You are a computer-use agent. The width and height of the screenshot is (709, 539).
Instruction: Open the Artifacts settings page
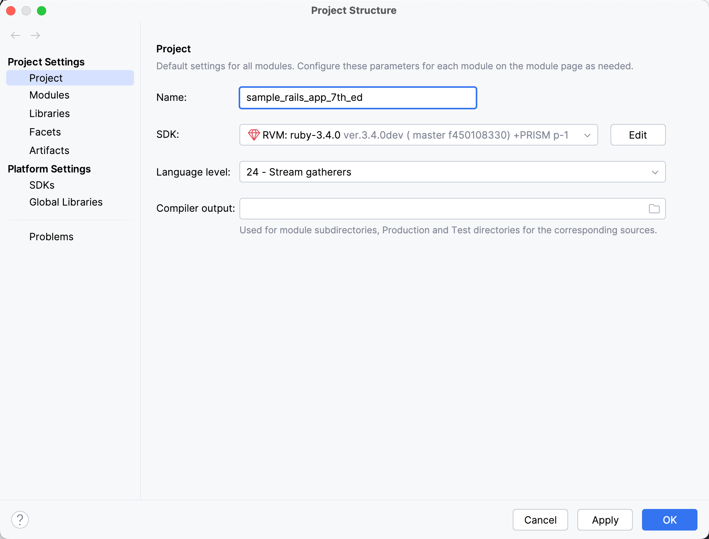[x=49, y=150]
